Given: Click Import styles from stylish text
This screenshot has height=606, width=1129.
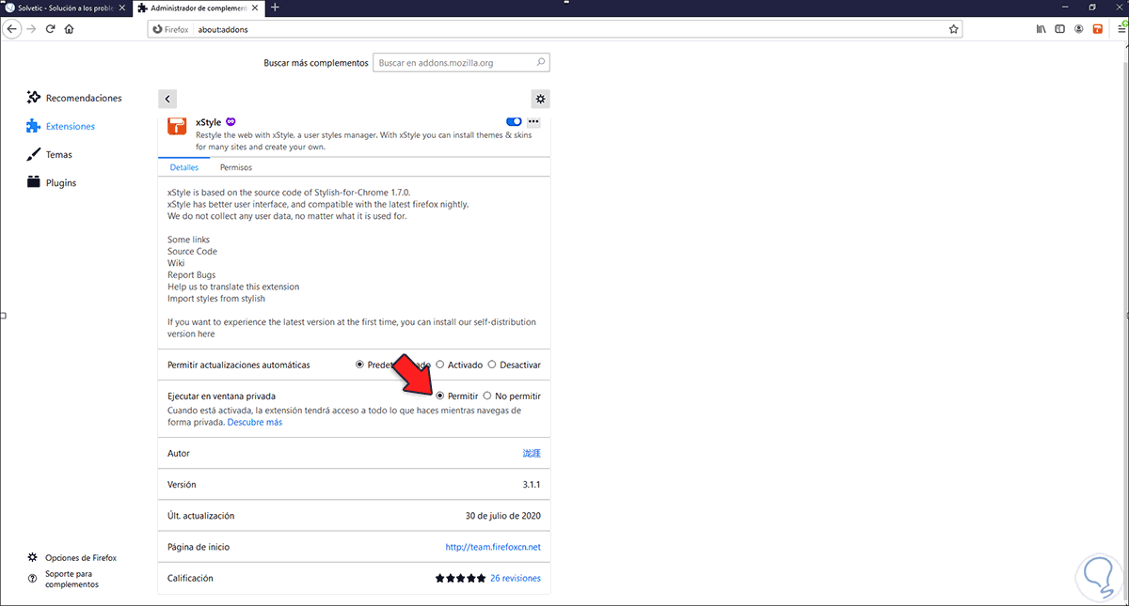Looking at the screenshot, I should pyautogui.click(x=216, y=299).
